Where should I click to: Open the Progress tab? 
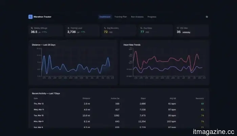[x=152, y=16]
